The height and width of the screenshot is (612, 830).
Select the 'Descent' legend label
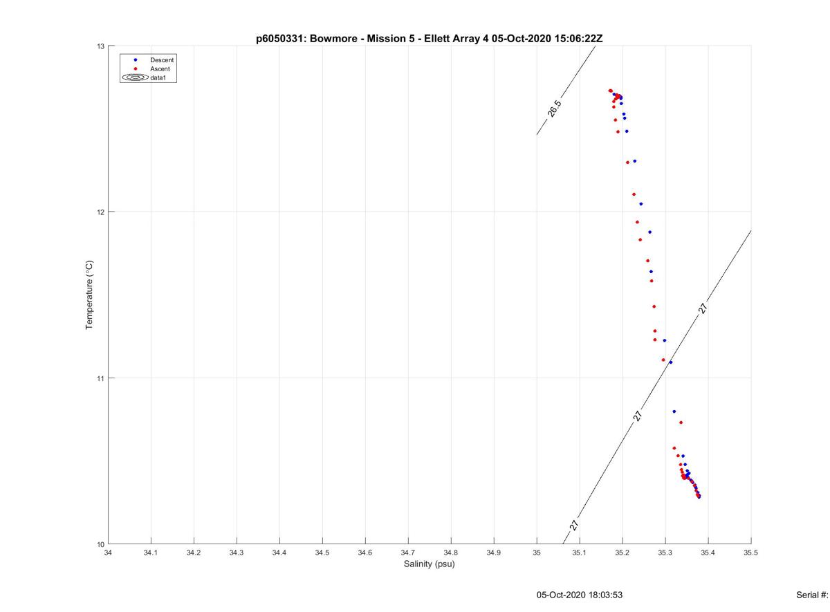162,60
